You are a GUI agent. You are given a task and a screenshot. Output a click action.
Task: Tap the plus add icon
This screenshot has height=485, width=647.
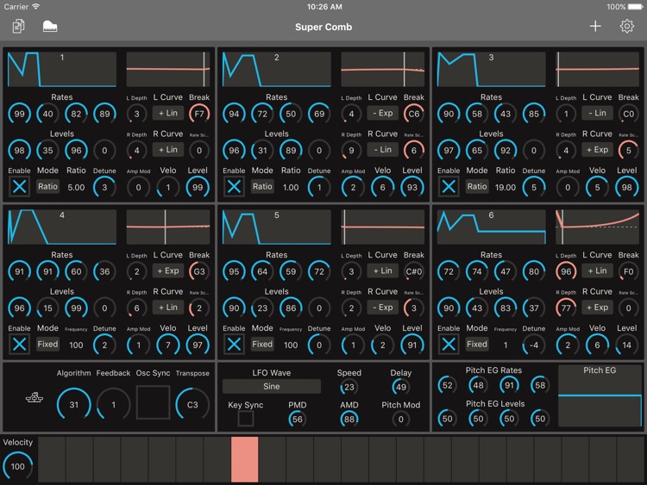click(595, 27)
